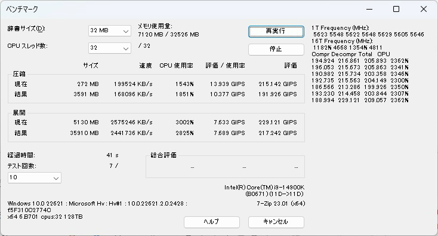Click decompression result rating 217.242 GIPS
The width and height of the screenshot is (438, 236).
coord(277,133)
